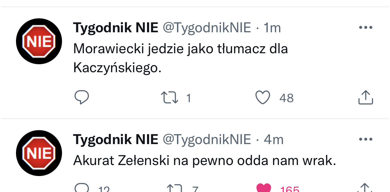Open NIE avatar on the Zełenski tweet
Image resolution: width=390 pixels, height=192 pixels.
pyautogui.click(x=39, y=153)
